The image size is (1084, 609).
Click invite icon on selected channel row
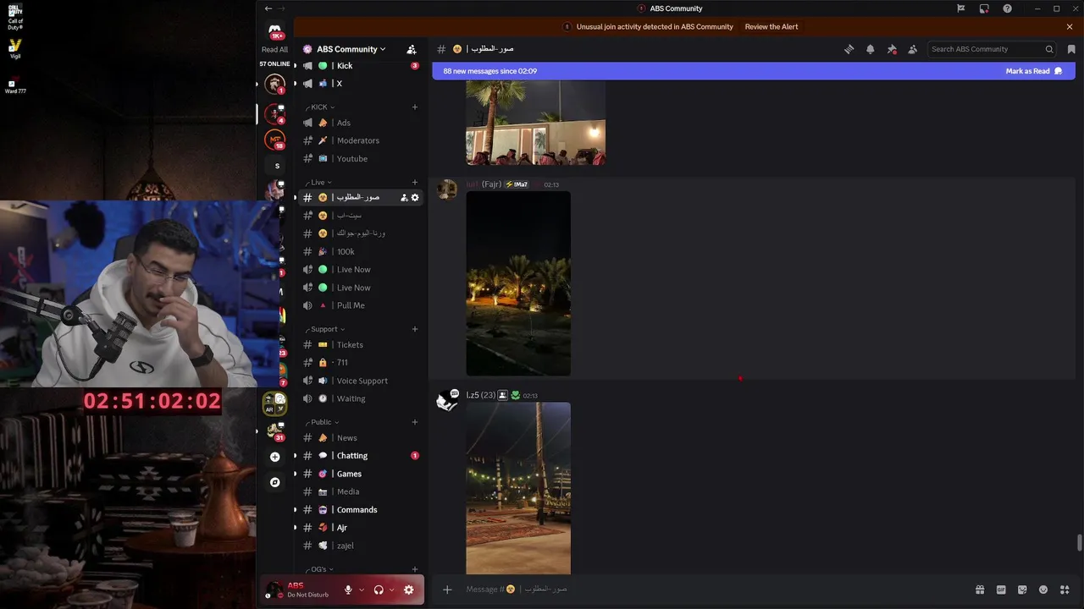pos(404,197)
